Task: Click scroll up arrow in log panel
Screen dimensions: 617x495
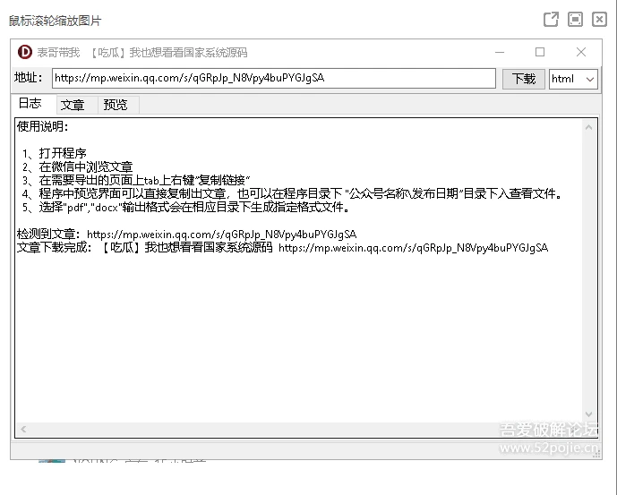Action: tap(588, 127)
